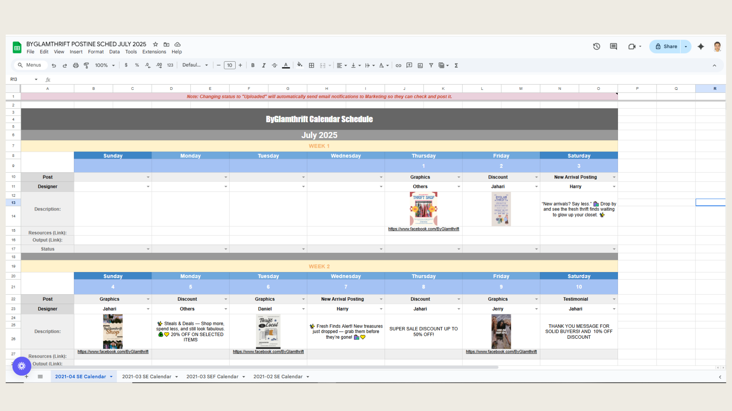
Task: Open the fill color picker
Action: pyautogui.click(x=300, y=65)
